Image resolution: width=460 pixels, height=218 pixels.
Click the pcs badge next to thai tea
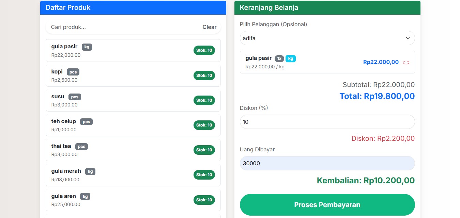81,146
